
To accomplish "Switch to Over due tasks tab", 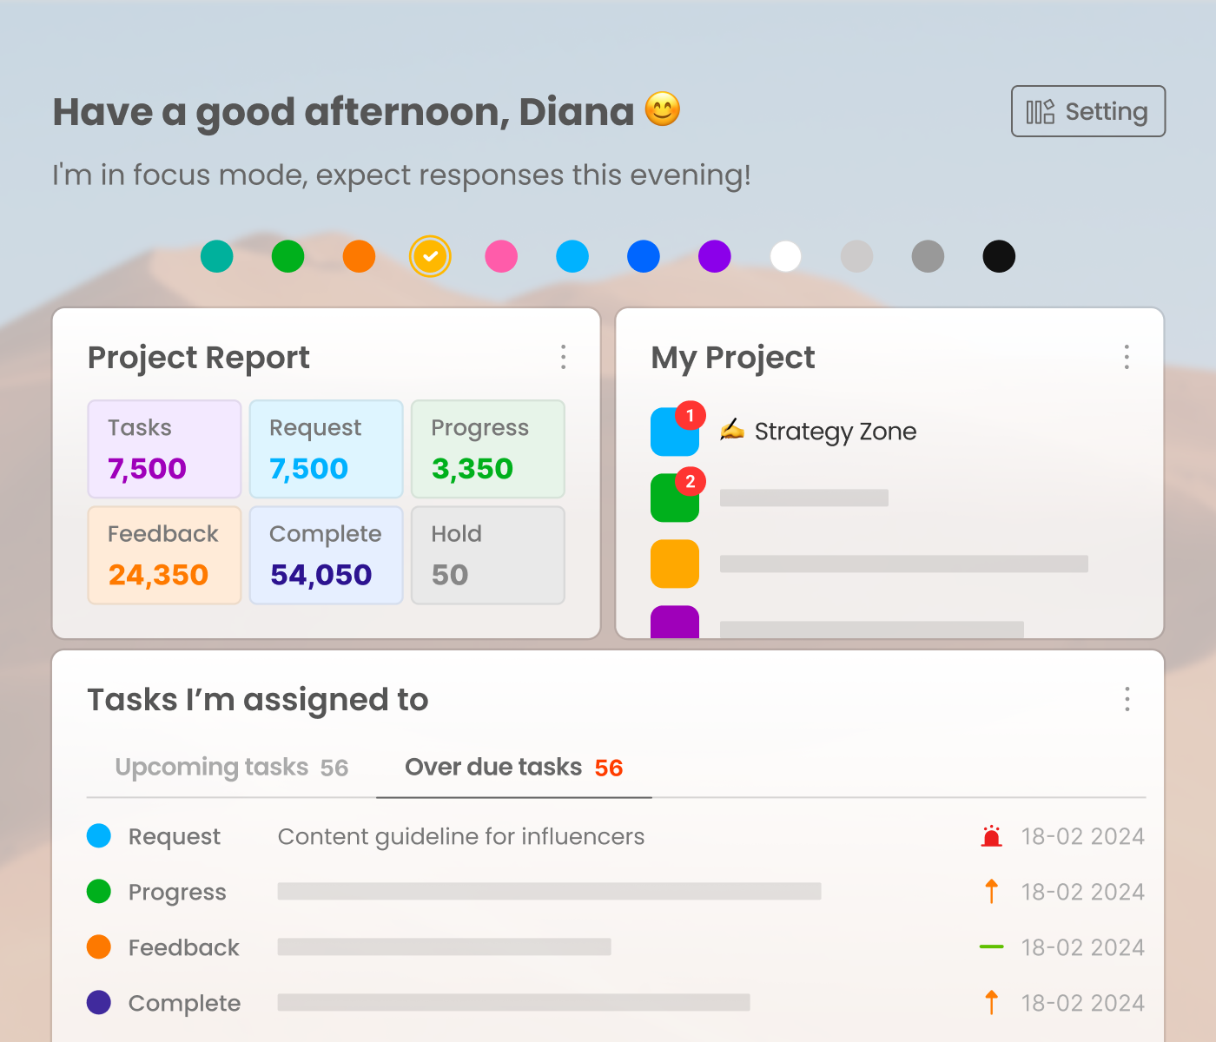I will pos(513,768).
